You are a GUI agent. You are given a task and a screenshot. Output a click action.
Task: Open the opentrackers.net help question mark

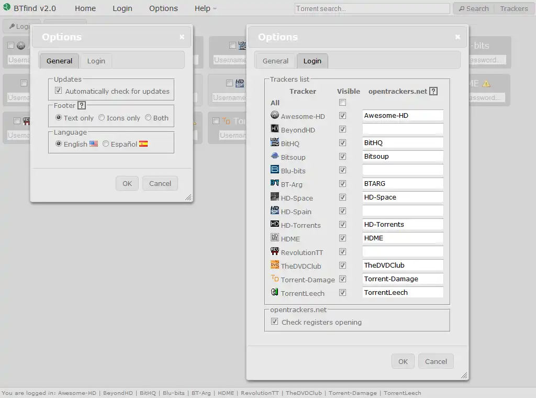point(433,91)
